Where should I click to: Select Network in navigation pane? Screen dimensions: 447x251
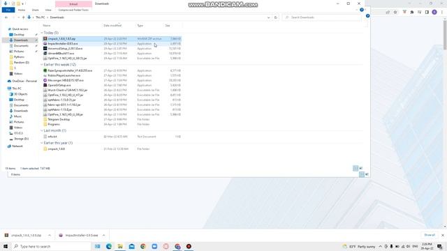(x=17, y=146)
